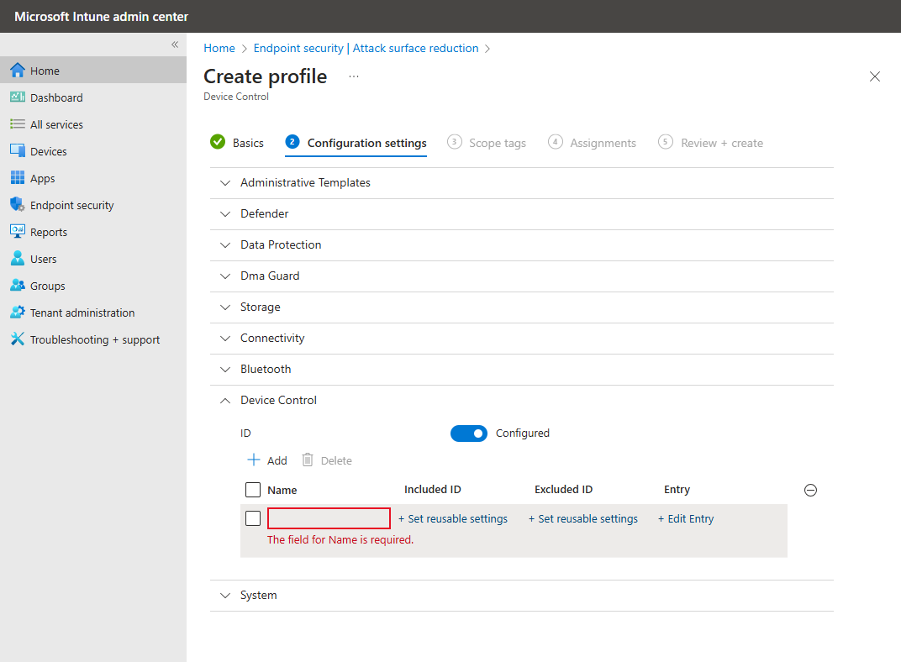Toggle the ID Configured switch off
This screenshot has width=901, height=662.
pyautogui.click(x=468, y=433)
